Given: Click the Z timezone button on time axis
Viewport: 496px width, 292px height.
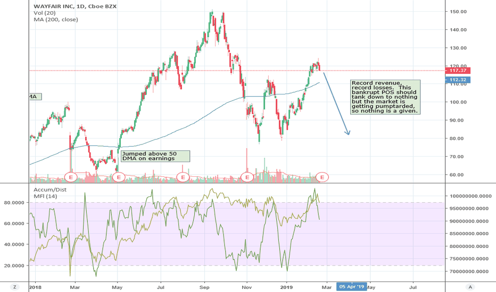Looking at the screenshot, I should point(14,287).
